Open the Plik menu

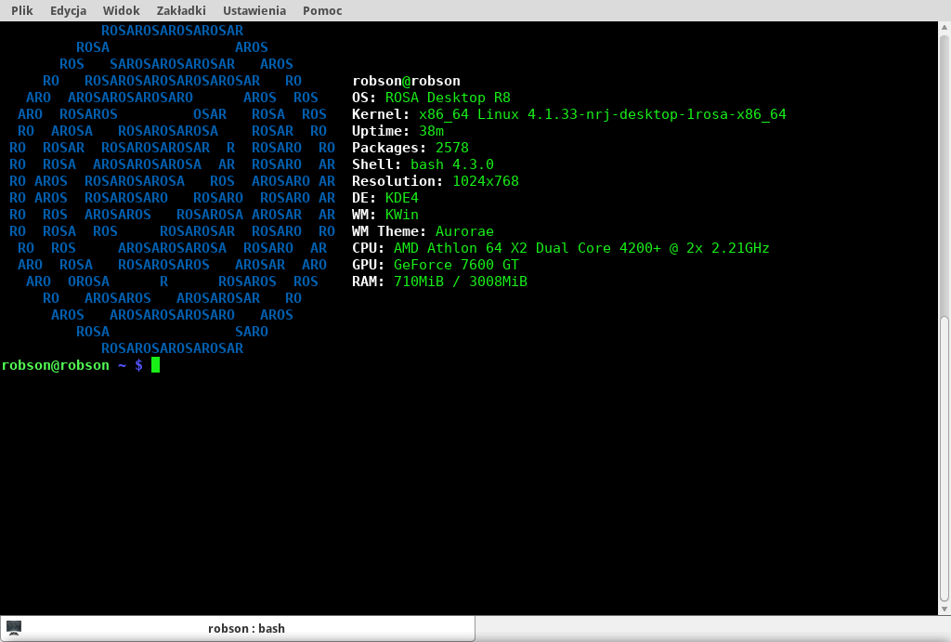[22, 10]
